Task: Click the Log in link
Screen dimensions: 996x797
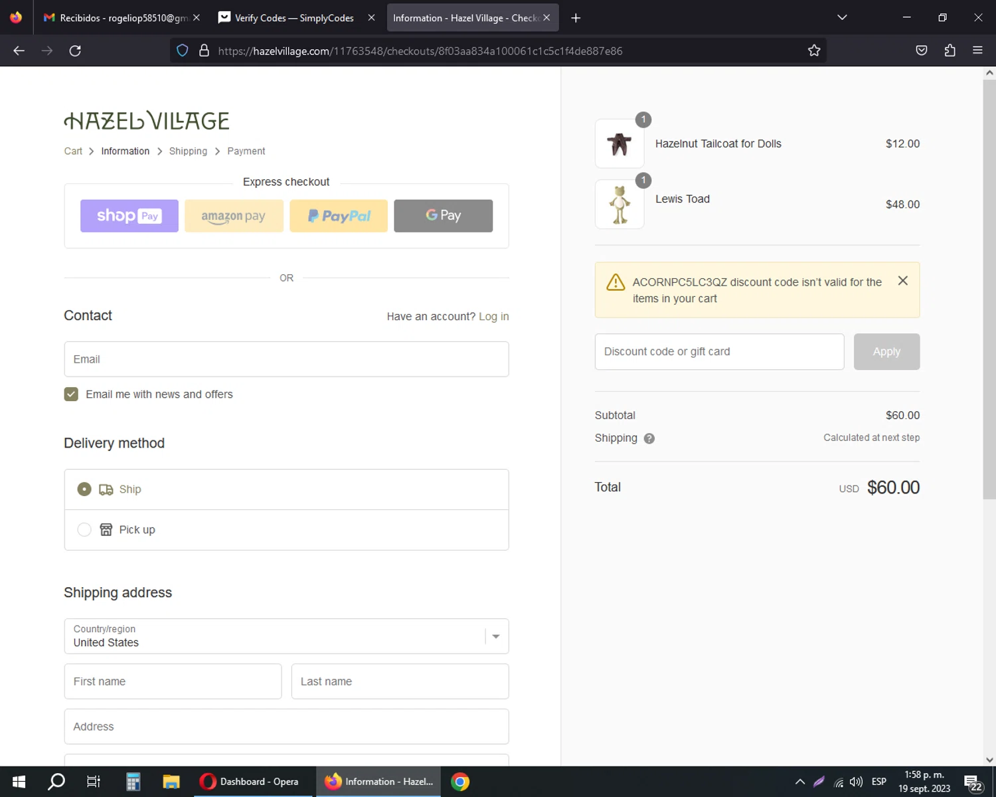Action: pos(494,317)
